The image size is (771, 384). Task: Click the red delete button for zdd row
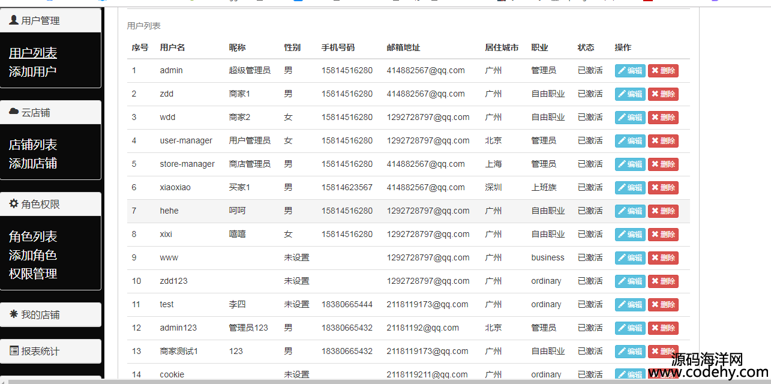click(663, 94)
